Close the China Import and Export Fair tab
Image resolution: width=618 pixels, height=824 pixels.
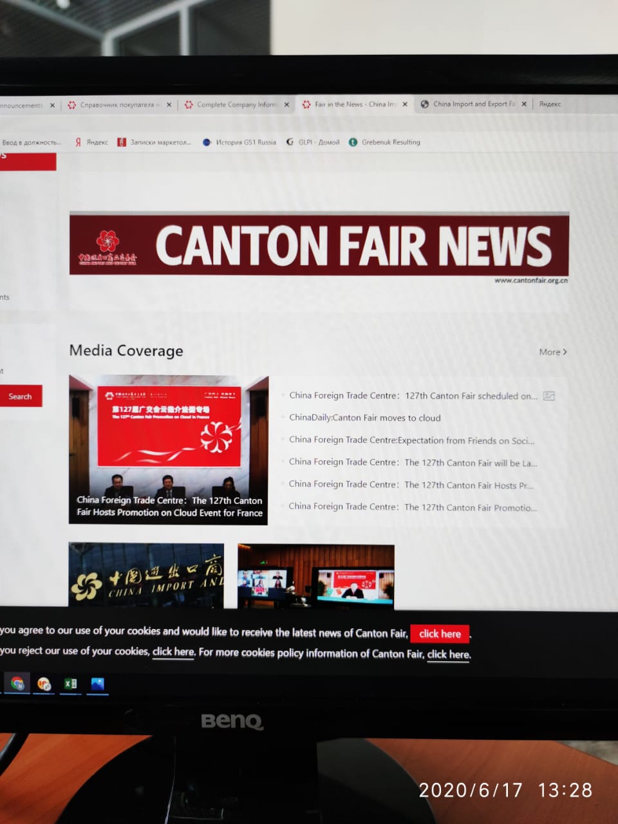524,104
